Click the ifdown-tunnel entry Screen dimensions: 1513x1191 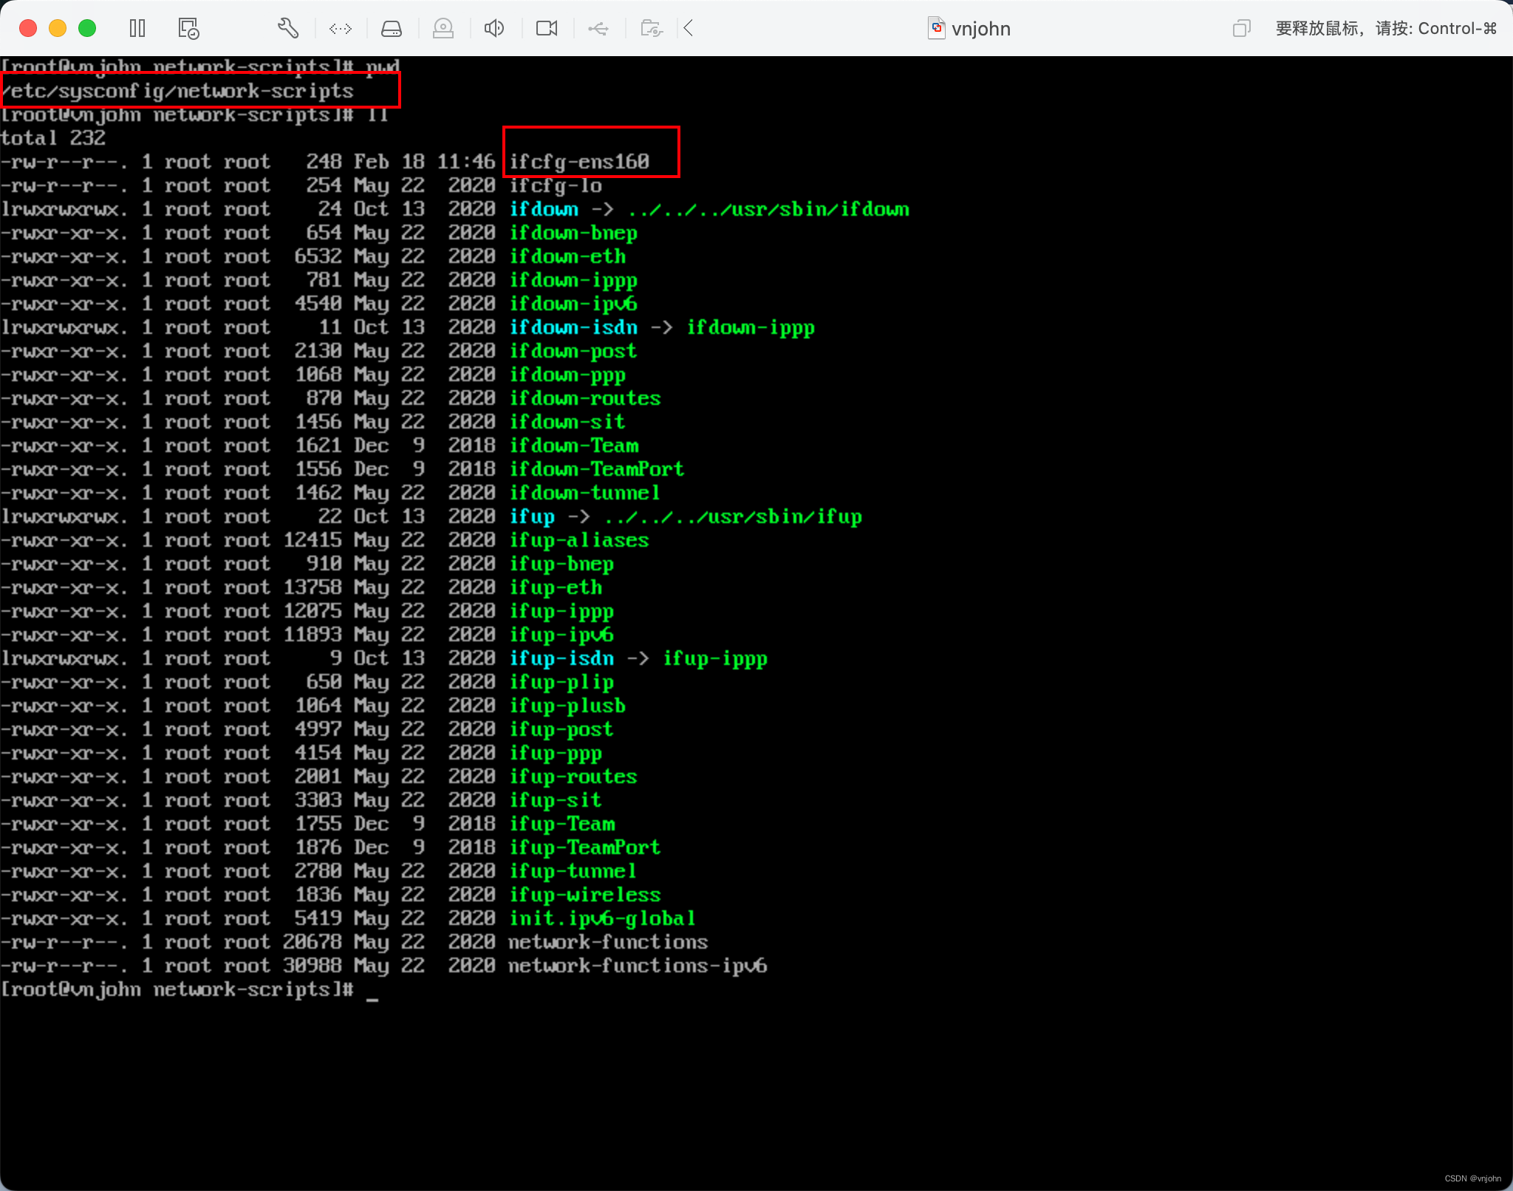[x=585, y=493]
